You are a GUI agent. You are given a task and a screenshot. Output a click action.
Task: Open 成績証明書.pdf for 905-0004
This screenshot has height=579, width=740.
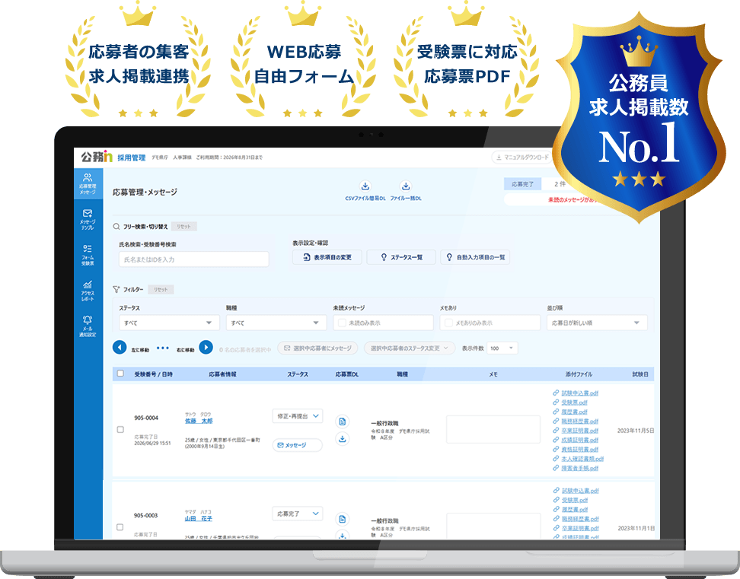[x=579, y=440]
